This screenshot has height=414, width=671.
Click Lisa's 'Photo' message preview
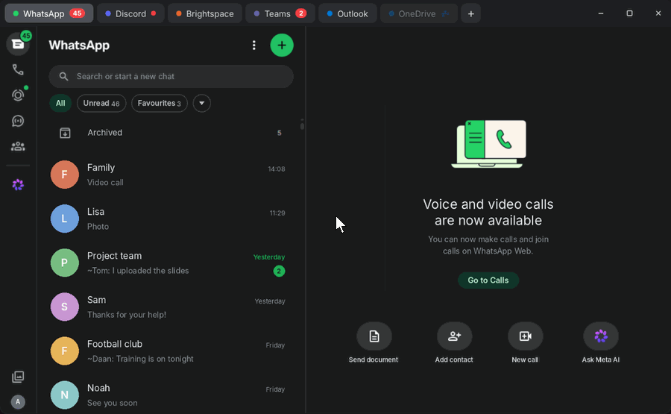tap(98, 227)
